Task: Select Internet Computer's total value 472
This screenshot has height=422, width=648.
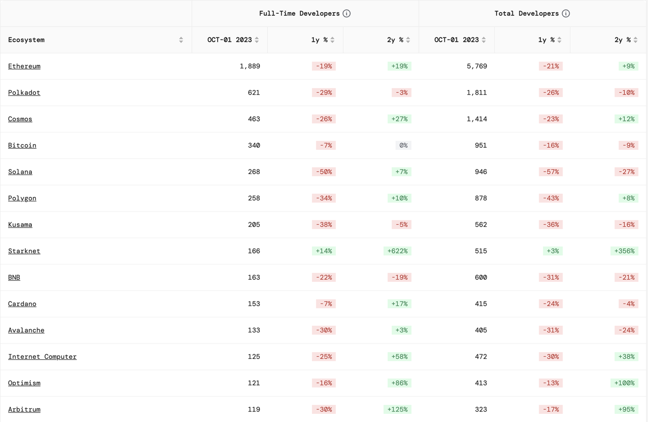Action: [x=481, y=357]
